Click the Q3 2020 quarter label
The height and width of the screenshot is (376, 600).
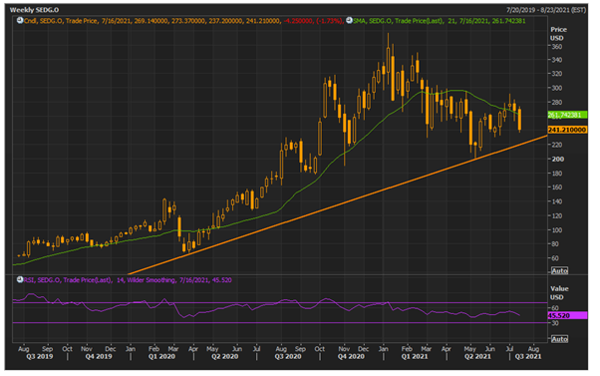[288, 356]
